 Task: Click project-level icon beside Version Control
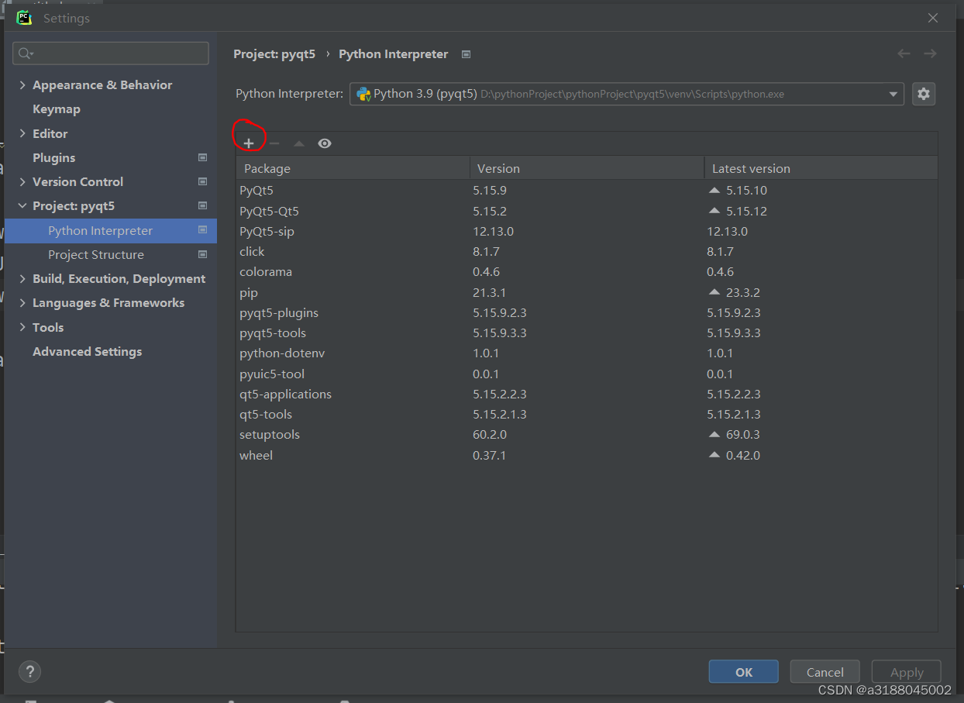pyautogui.click(x=203, y=181)
